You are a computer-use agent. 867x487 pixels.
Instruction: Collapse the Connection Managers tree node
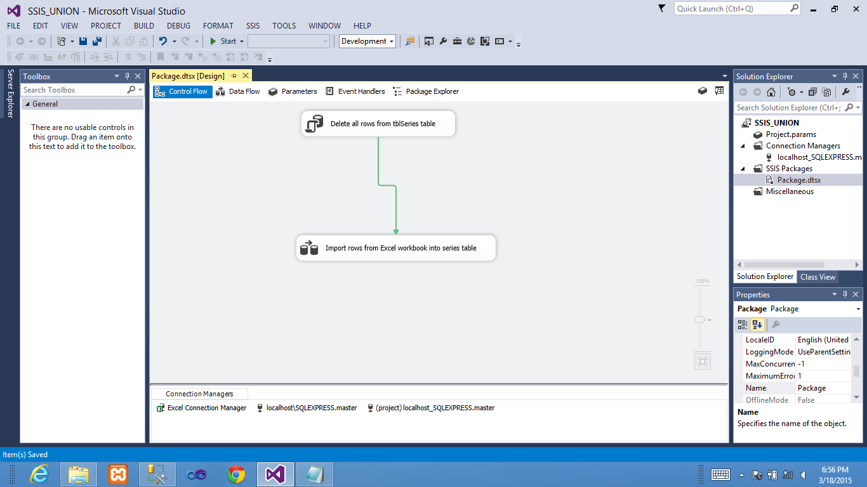743,146
